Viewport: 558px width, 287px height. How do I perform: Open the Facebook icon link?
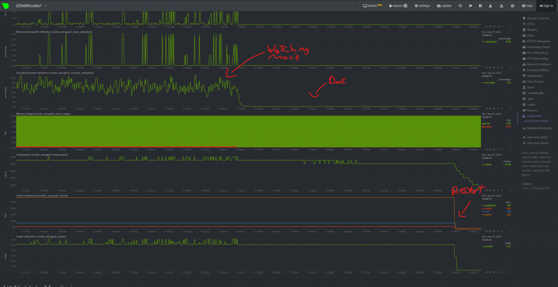[481, 6]
